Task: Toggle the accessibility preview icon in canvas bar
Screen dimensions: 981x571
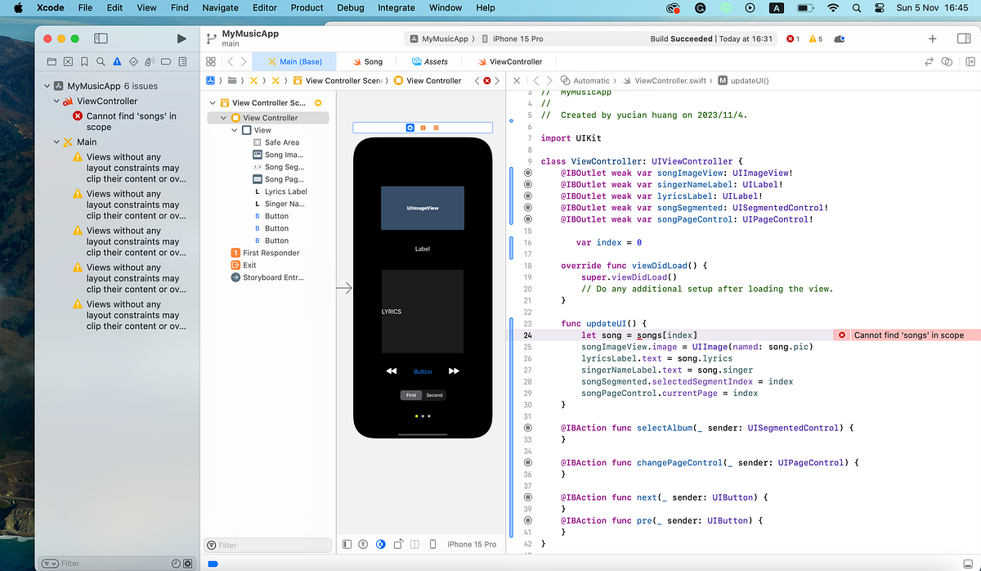Action: click(x=363, y=544)
